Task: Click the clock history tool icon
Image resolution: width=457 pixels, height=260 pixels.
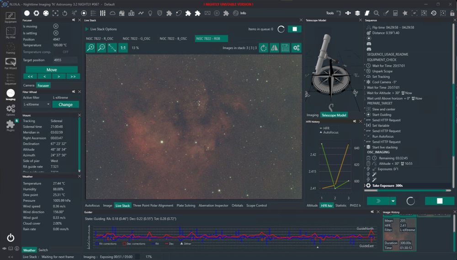Action: pyautogui.click(x=433, y=13)
